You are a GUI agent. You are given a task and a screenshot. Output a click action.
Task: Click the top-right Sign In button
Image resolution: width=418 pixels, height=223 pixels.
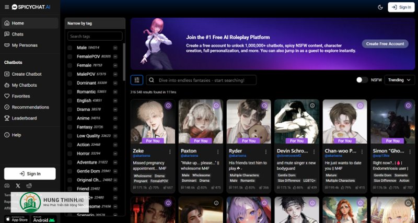[401, 7]
